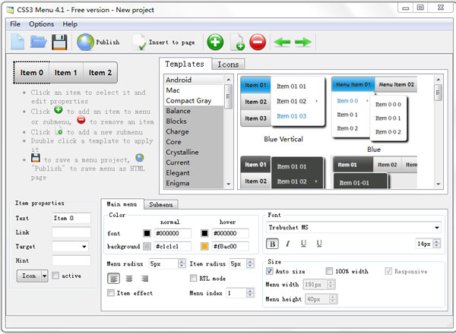The image size is (456, 334).
Task: Enable Item effect checkbox
Action: pyautogui.click(x=111, y=293)
